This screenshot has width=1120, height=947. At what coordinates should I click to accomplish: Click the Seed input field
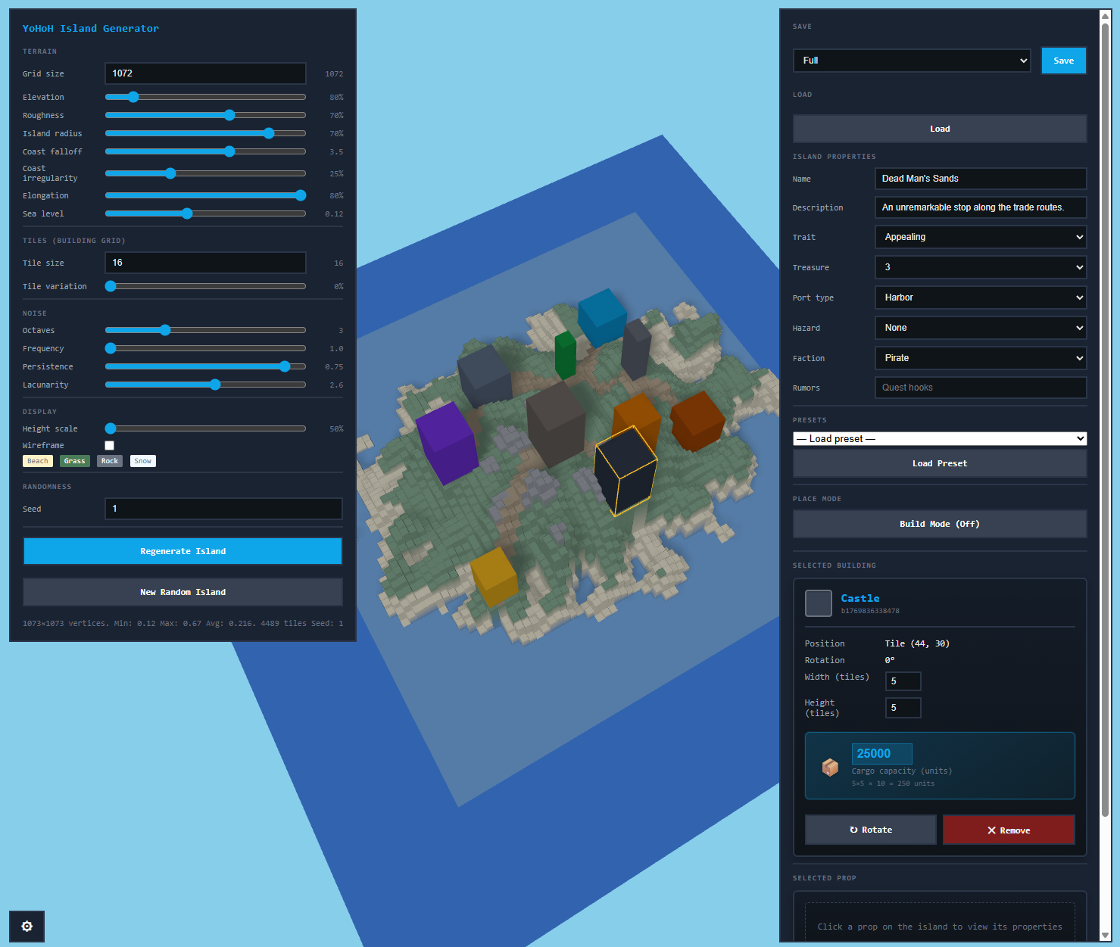[223, 509]
